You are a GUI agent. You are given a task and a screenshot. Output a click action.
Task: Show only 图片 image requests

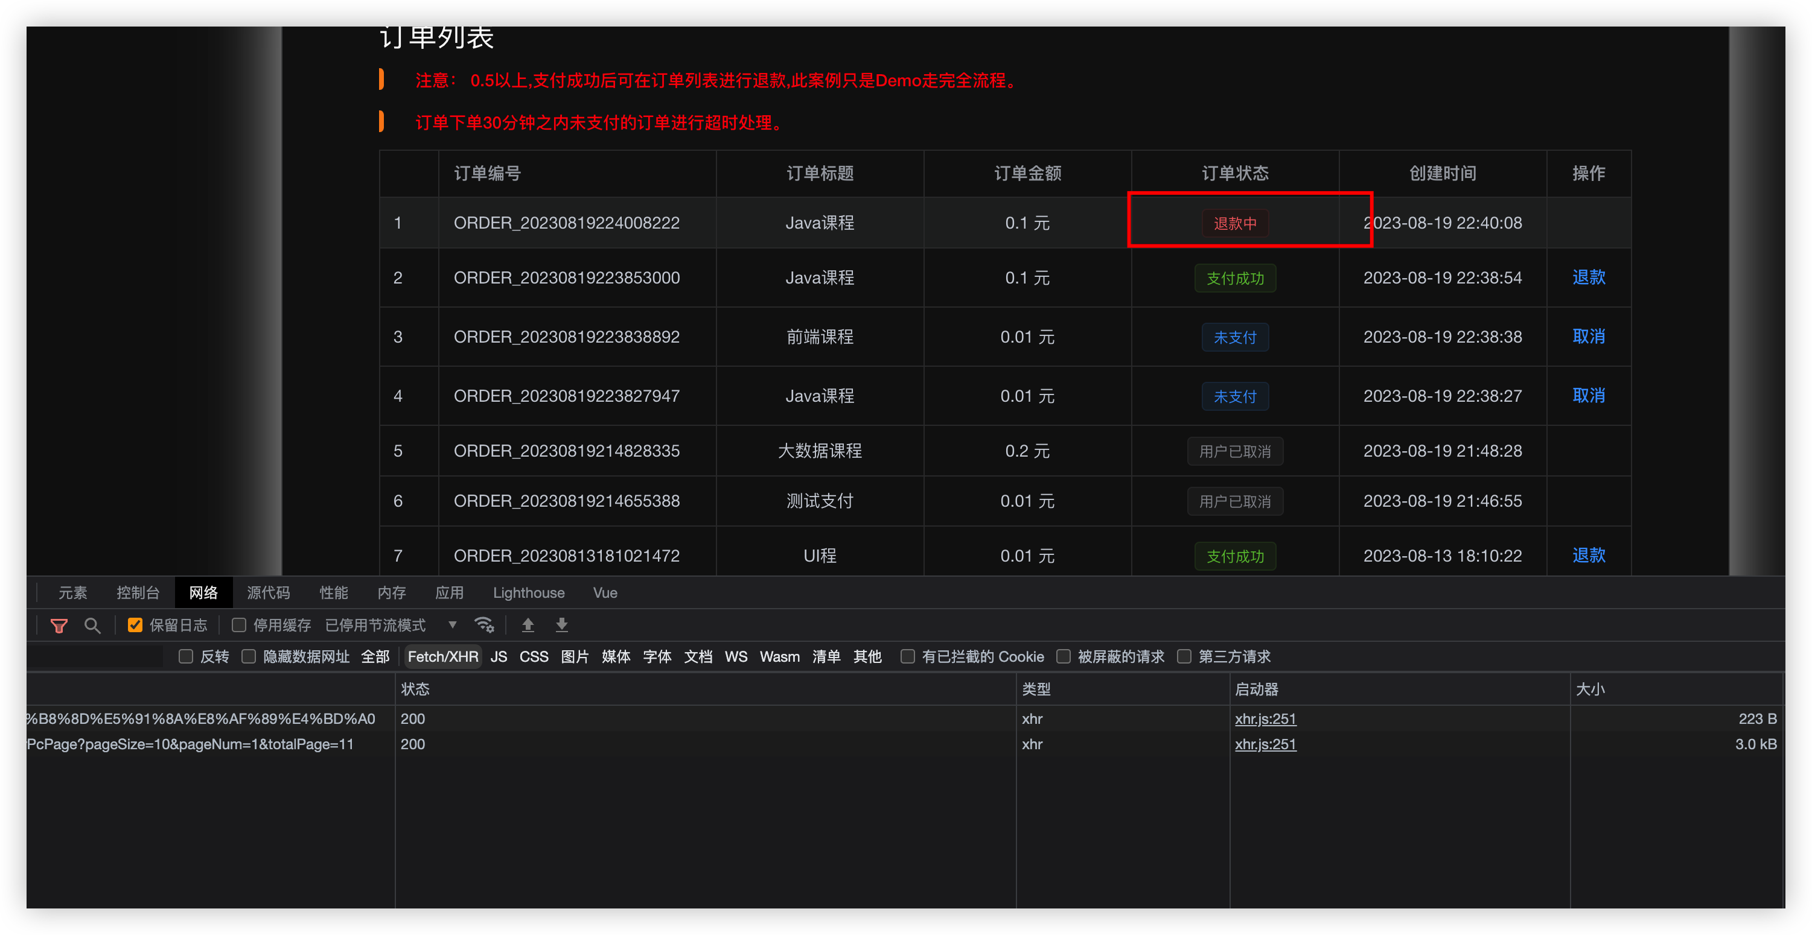[x=574, y=656]
